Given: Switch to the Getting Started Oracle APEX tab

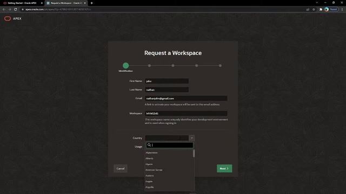Looking at the screenshot, I should (x=22, y=3).
